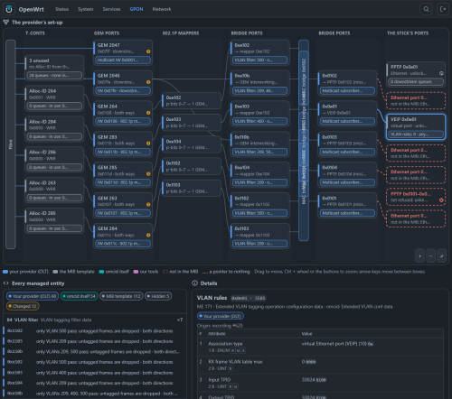Screen dimensions: 452x399
Task: Open the VLAN rules pill in VEIP 0x0e01
Action: (416, 135)
